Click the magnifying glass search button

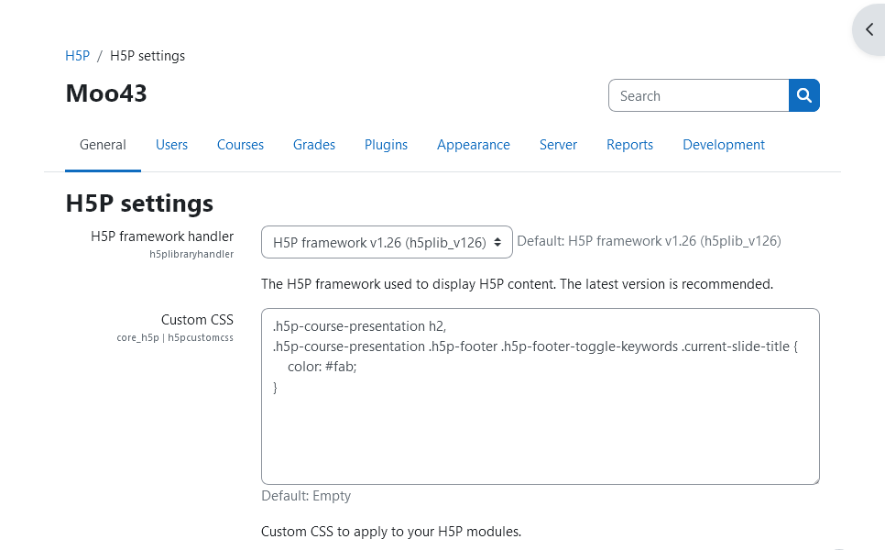[803, 95]
